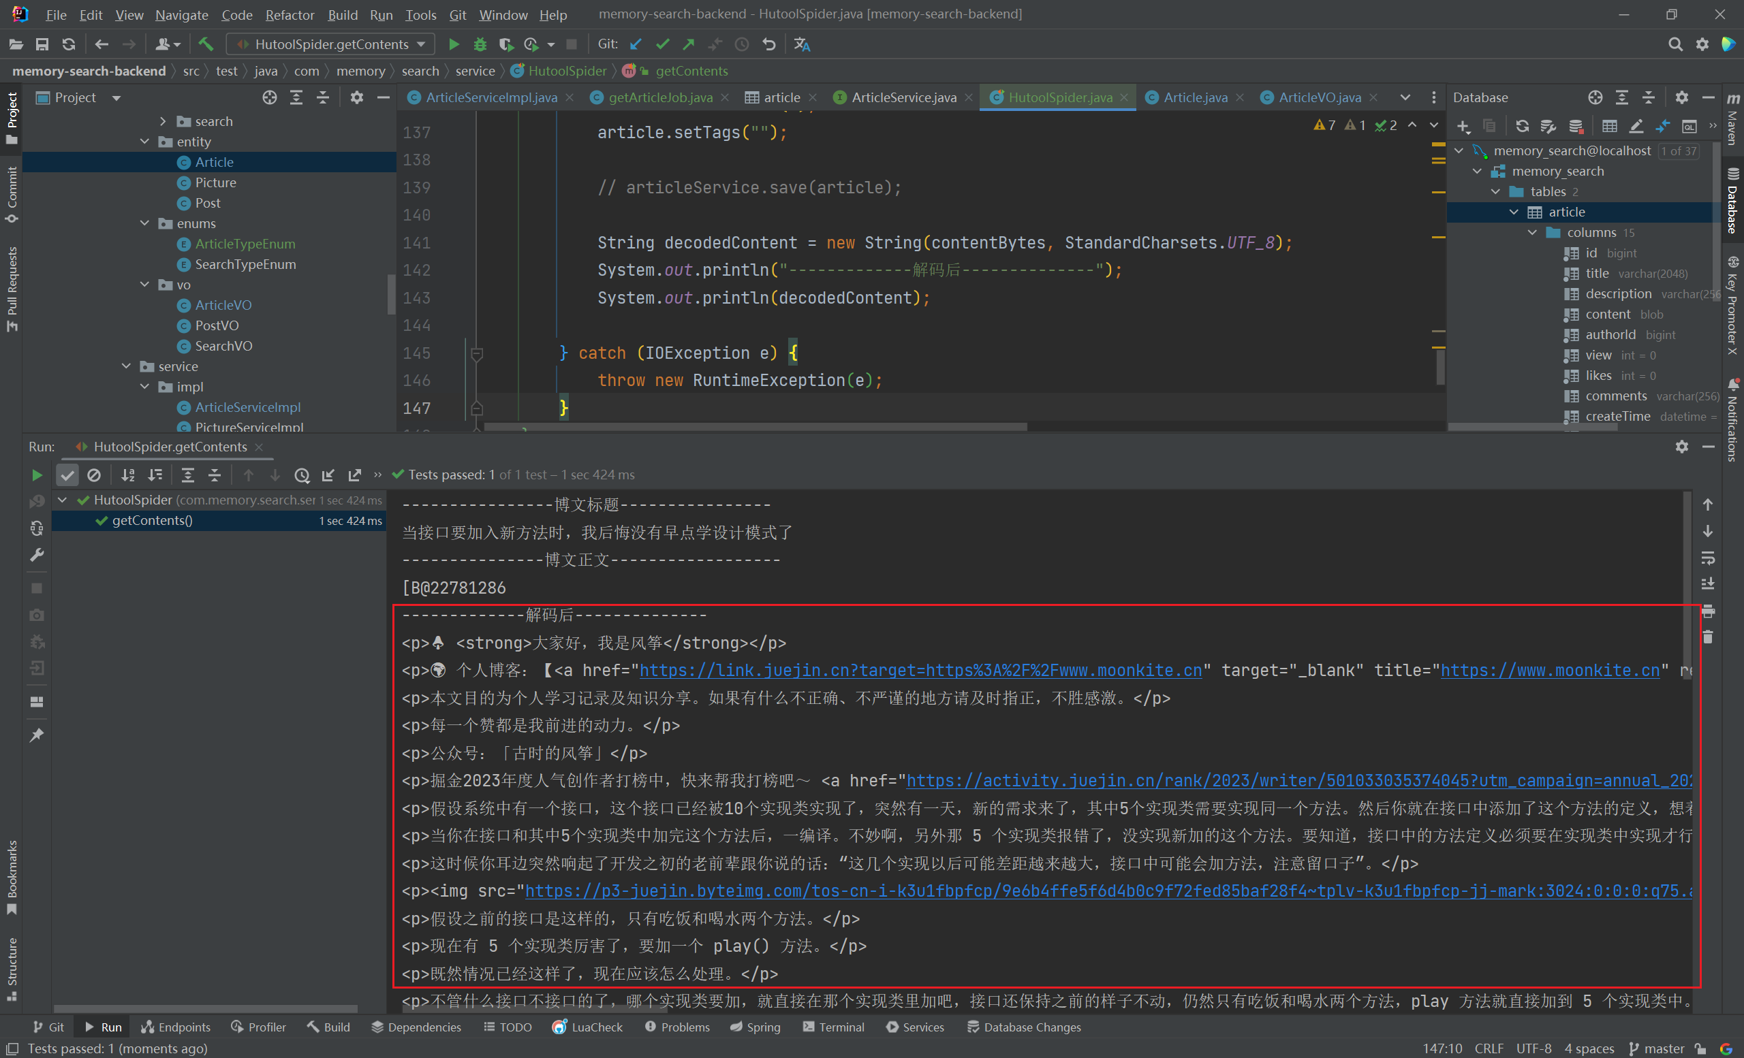Open the Refactor menu
The height and width of the screenshot is (1058, 1744).
click(x=290, y=15)
